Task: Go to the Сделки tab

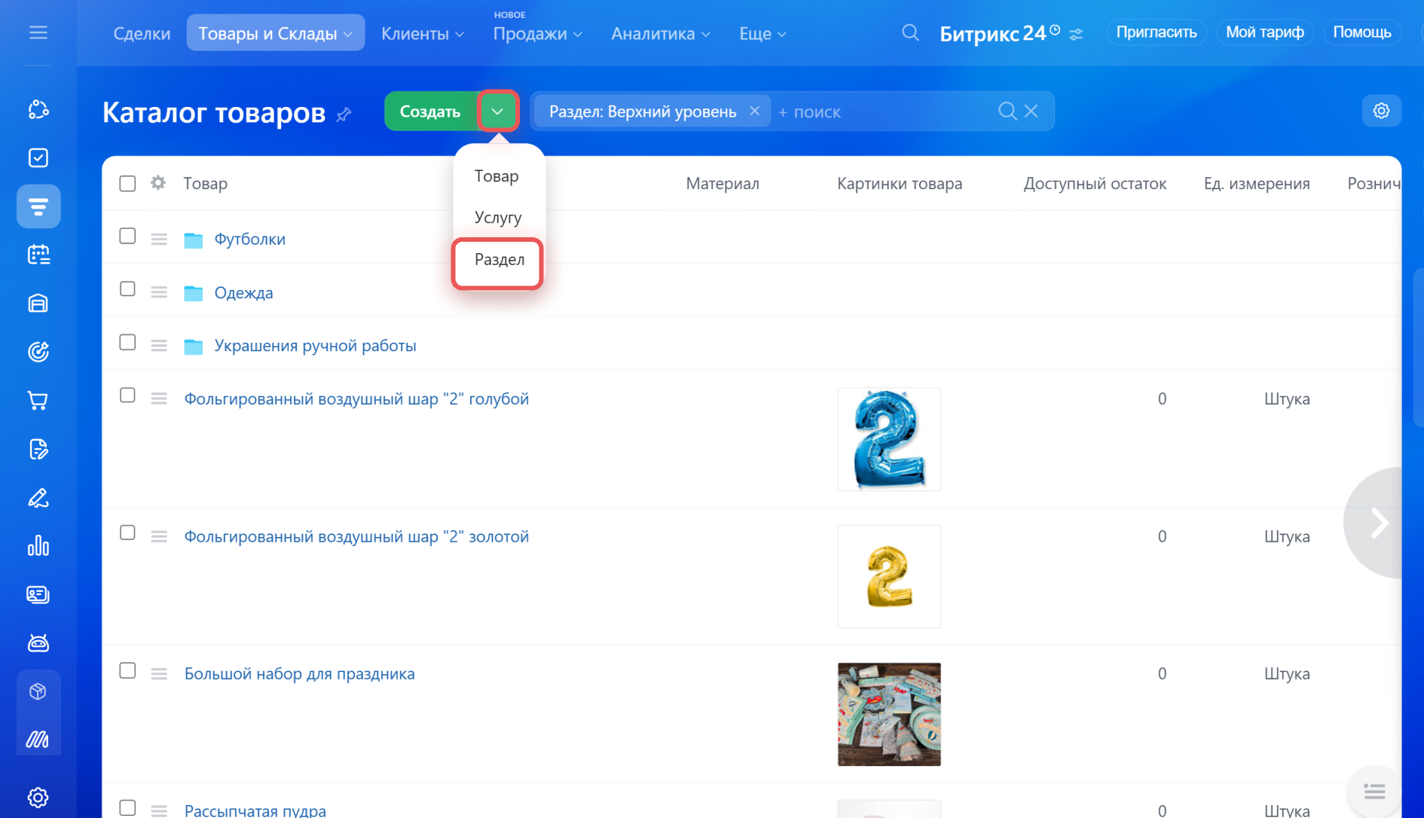Action: pyautogui.click(x=142, y=33)
